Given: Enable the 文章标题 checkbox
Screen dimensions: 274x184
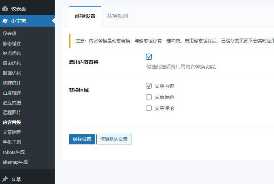Looking at the screenshot, I should [149, 97].
